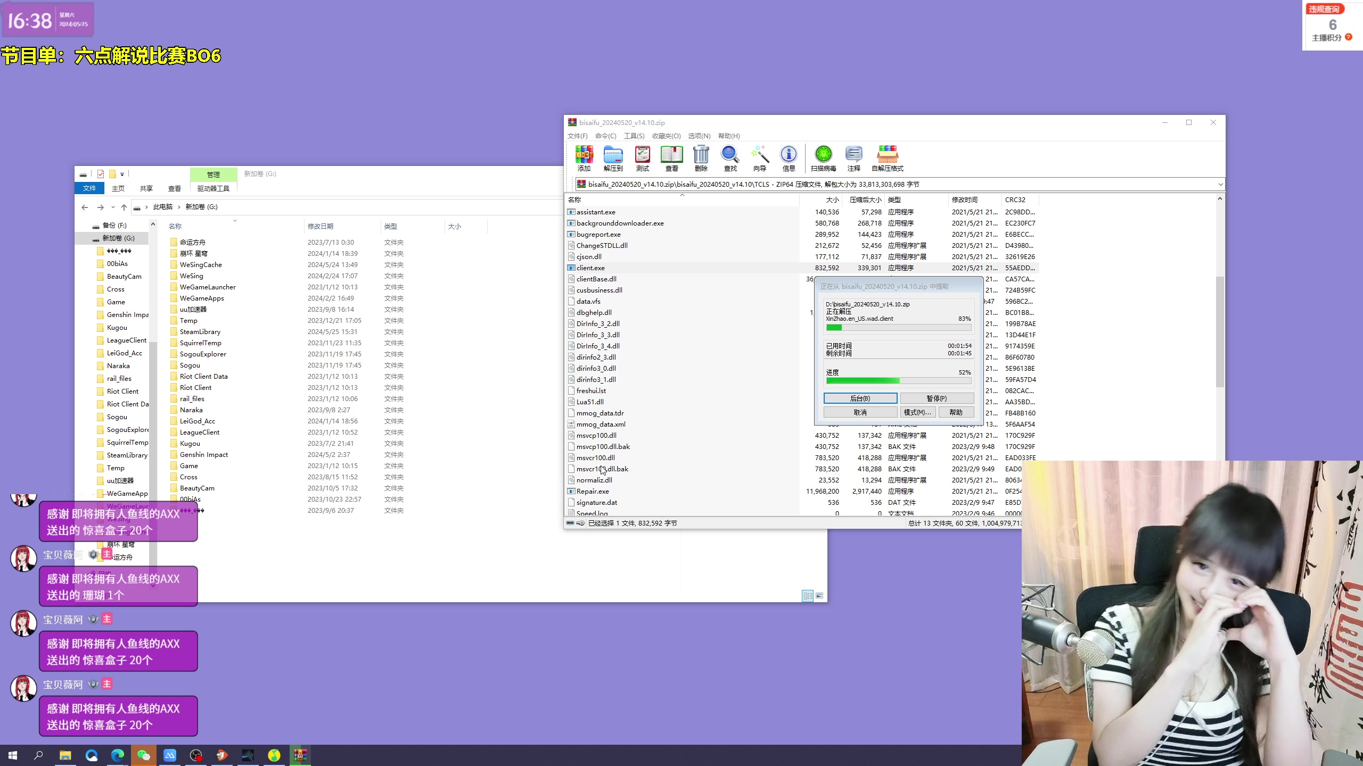Image resolution: width=1363 pixels, height=766 pixels.
Task: Open WeChat from taskbar
Action: click(143, 755)
